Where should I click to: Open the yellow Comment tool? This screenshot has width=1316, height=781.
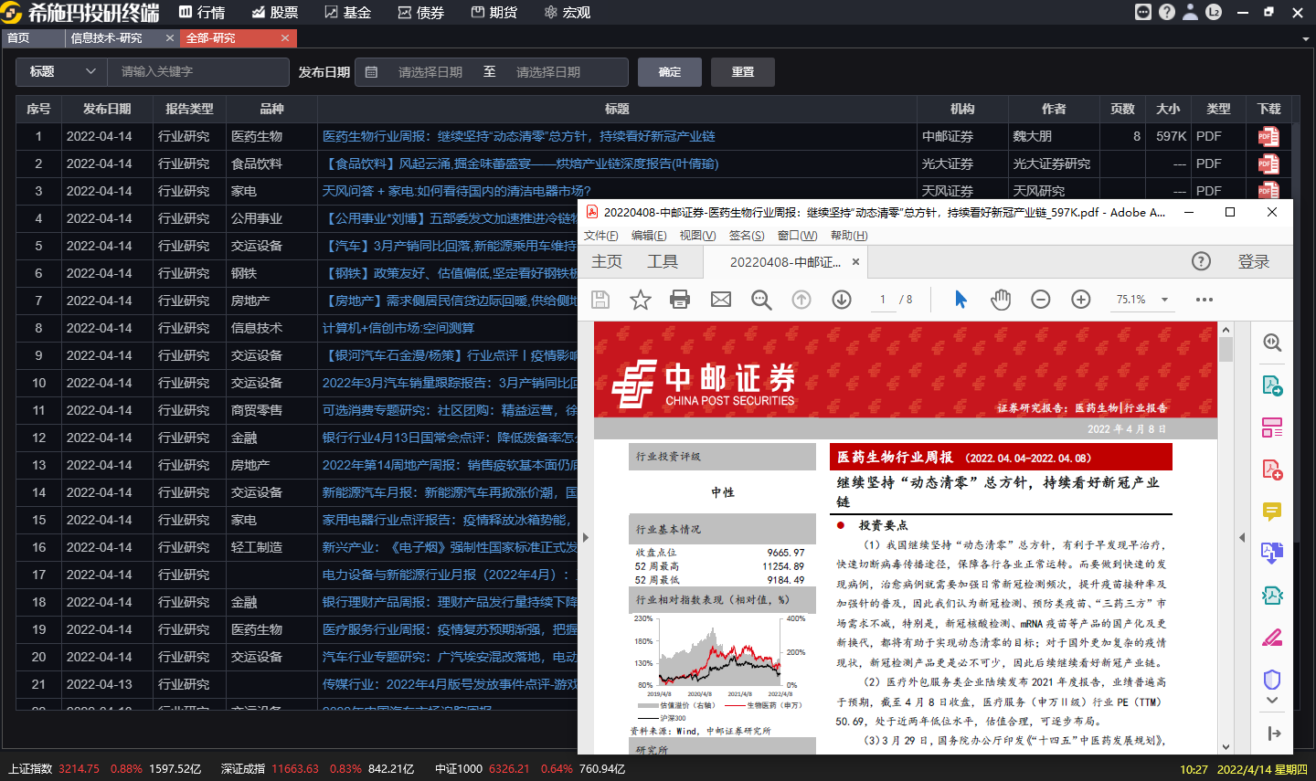1272,512
